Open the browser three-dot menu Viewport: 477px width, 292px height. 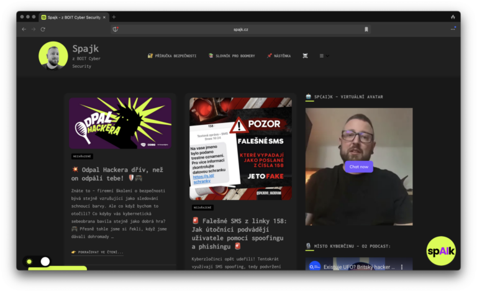pos(453,29)
